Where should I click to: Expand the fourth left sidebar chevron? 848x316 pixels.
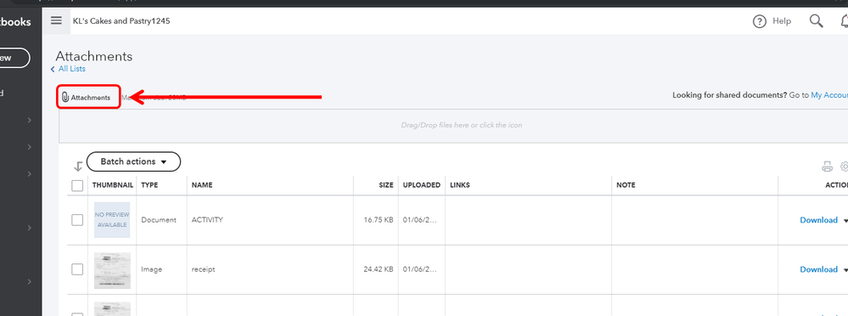[x=30, y=228]
